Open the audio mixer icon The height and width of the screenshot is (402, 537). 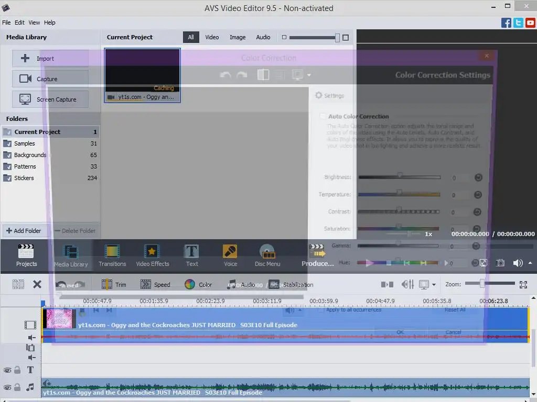pyautogui.click(x=407, y=284)
